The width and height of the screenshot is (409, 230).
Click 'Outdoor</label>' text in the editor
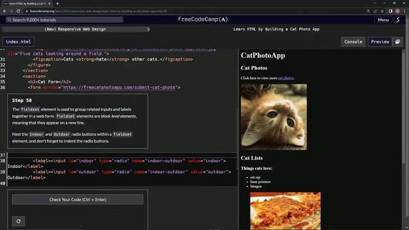(x=26, y=178)
